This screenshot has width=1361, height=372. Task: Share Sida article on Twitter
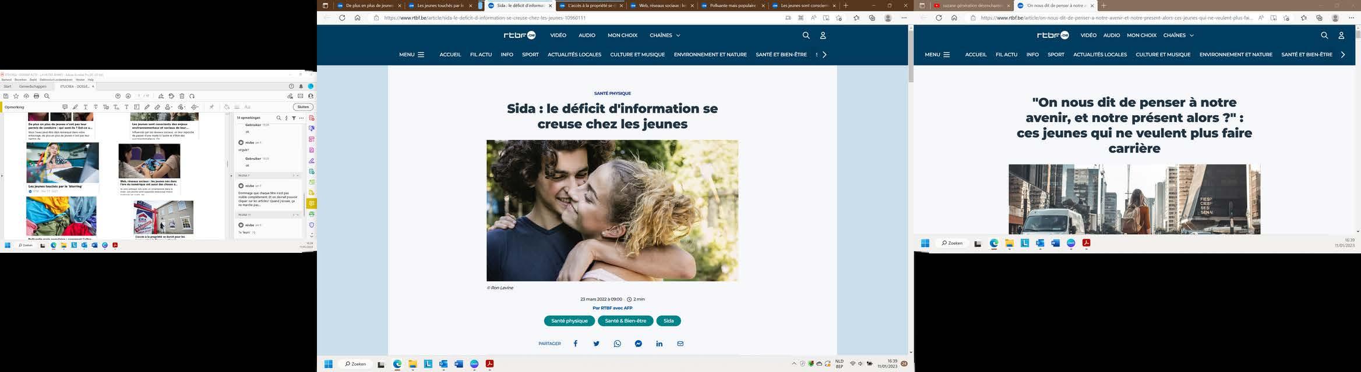pos(596,344)
